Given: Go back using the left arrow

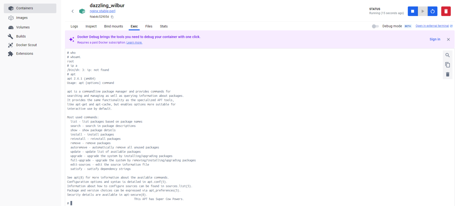Looking at the screenshot, I should tap(73, 11).
